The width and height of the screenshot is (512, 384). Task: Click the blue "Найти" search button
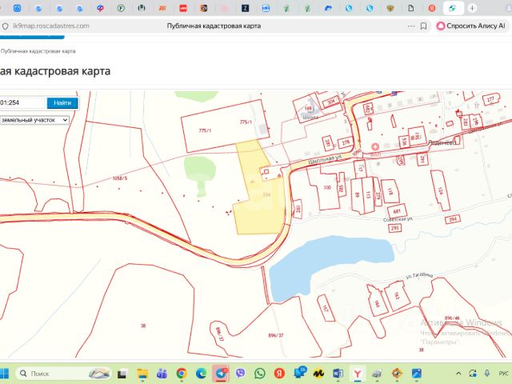tap(62, 103)
